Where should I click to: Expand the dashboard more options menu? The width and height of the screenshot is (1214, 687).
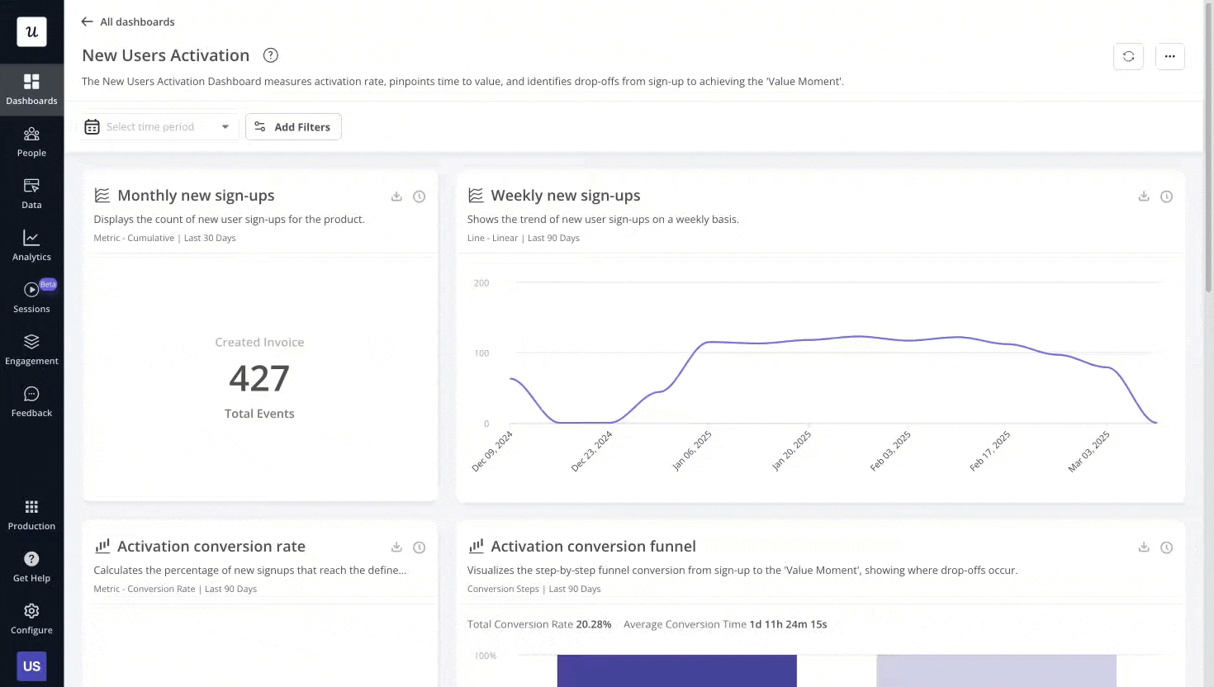coord(1170,56)
